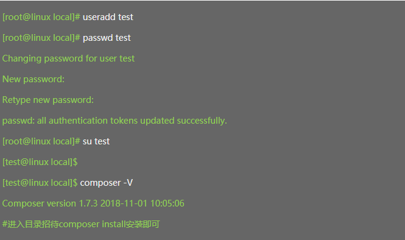Click the 'all authentication tokens updated successfully' line

pos(114,121)
